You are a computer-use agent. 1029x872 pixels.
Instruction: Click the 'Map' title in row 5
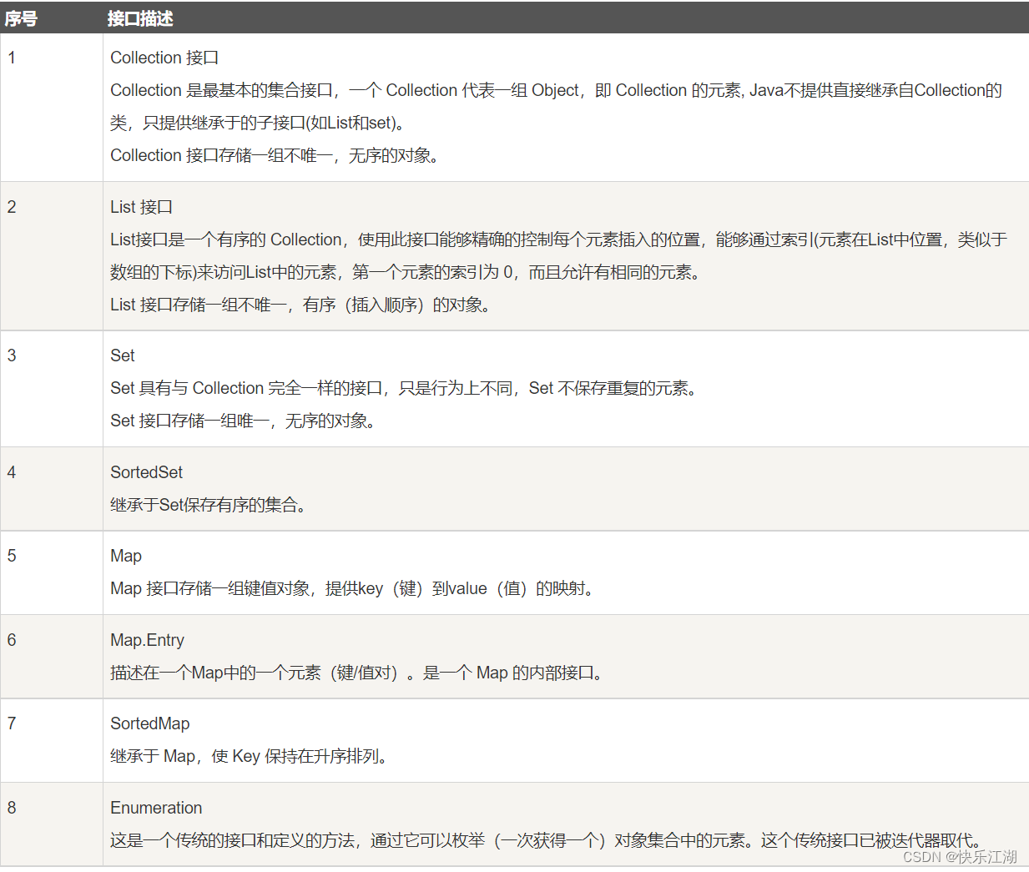[x=126, y=556]
